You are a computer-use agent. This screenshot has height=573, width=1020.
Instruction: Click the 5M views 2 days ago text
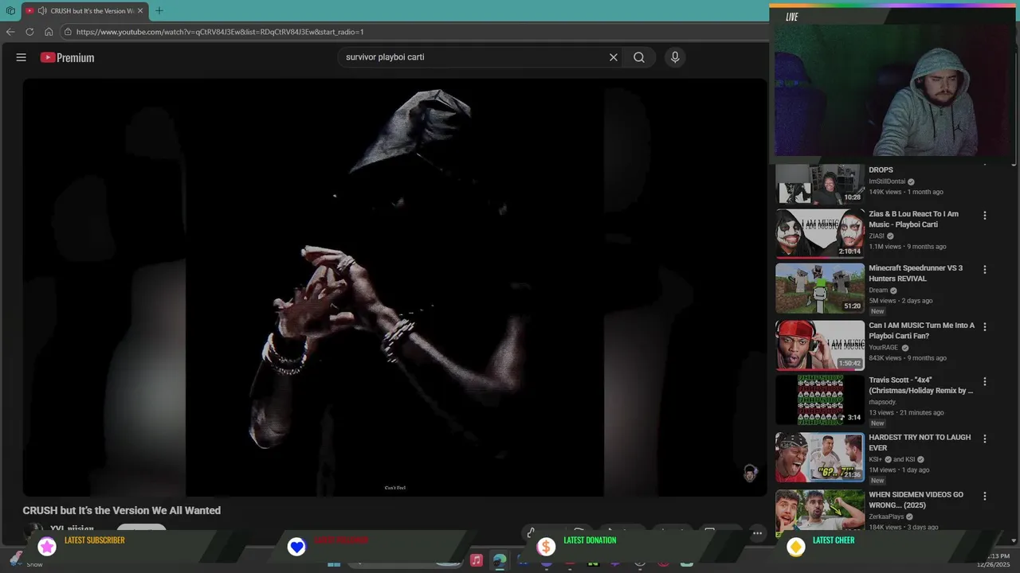click(900, 301)
